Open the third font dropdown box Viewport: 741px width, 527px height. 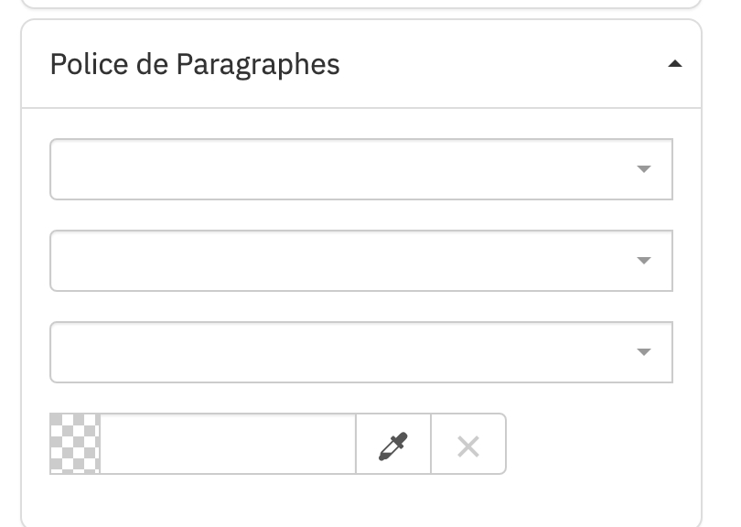click(360, 352)
